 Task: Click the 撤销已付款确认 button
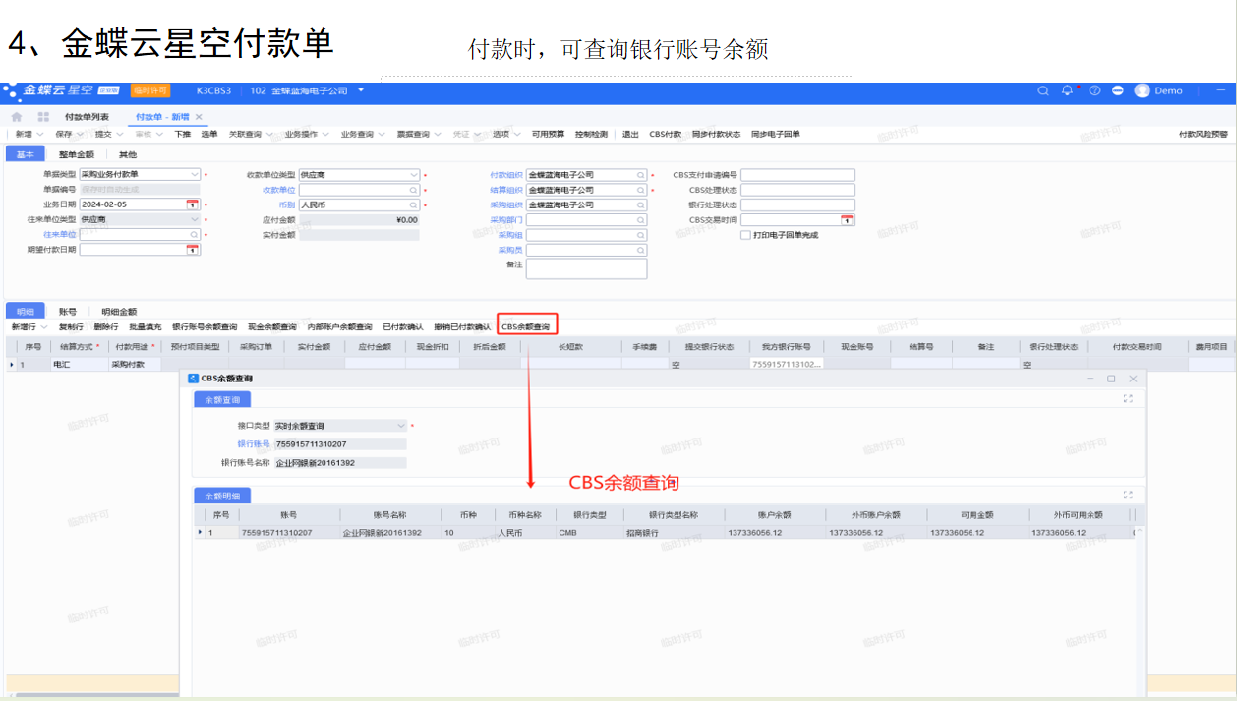462,326
